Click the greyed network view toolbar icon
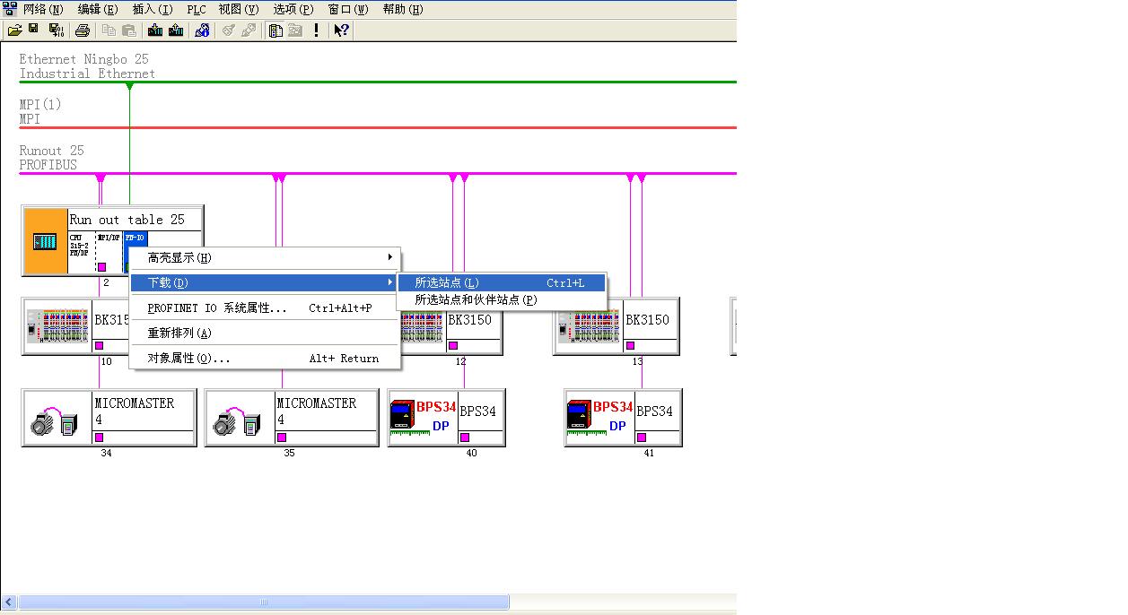Viewport: 1128px width, 615px height. [x=295, y=30]
